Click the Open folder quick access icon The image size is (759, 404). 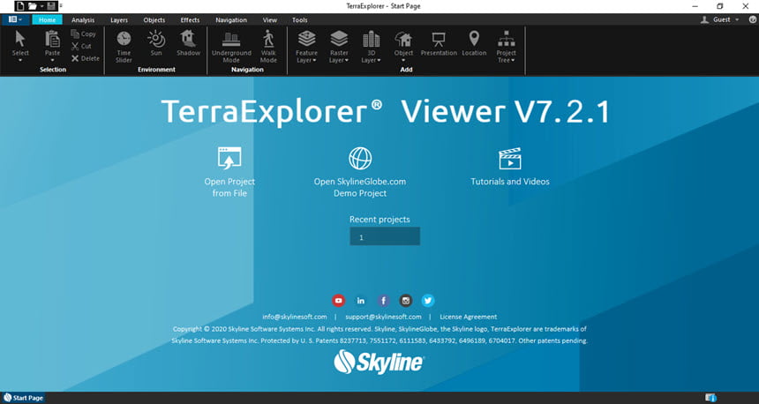[33, 6]
